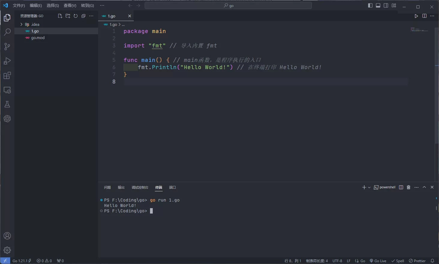The image size is (439, 264).
Task: Create a new file in the explorer
Action: pos(60,16)
